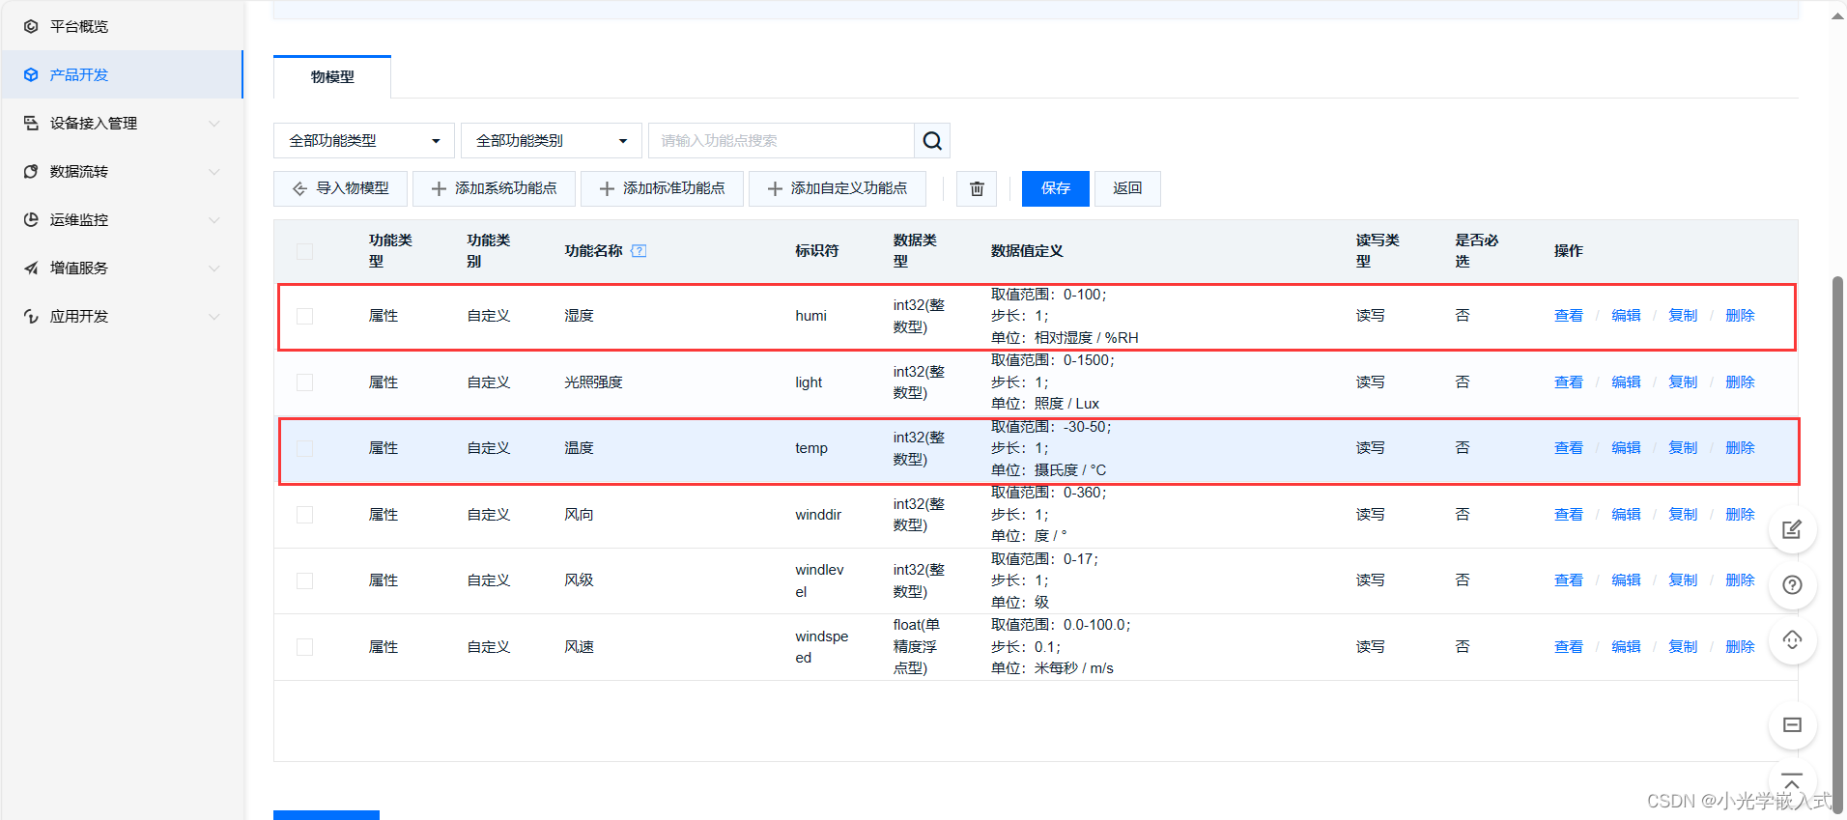Screen dimensions: 1847x820
Task: Click 查看 link in windlevel row
Action: pos(1568,580)
